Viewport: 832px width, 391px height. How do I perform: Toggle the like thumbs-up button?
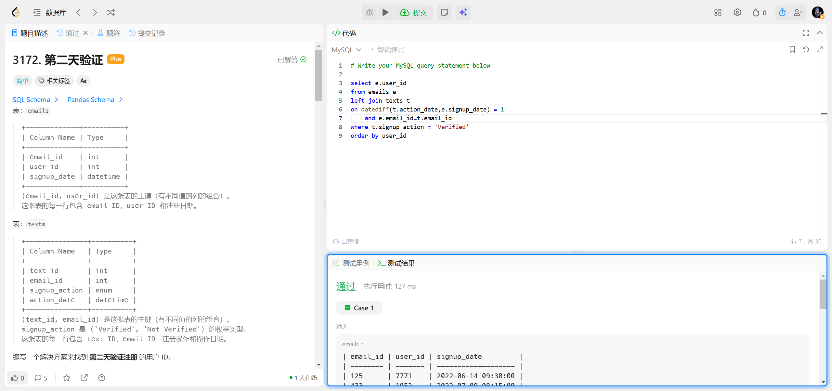18,378
